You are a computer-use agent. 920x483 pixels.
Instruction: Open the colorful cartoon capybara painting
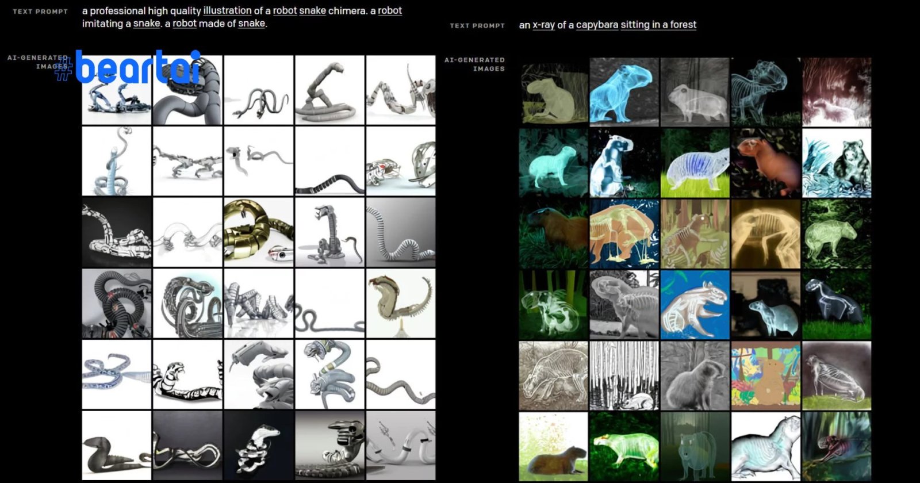tap(765, 375)
